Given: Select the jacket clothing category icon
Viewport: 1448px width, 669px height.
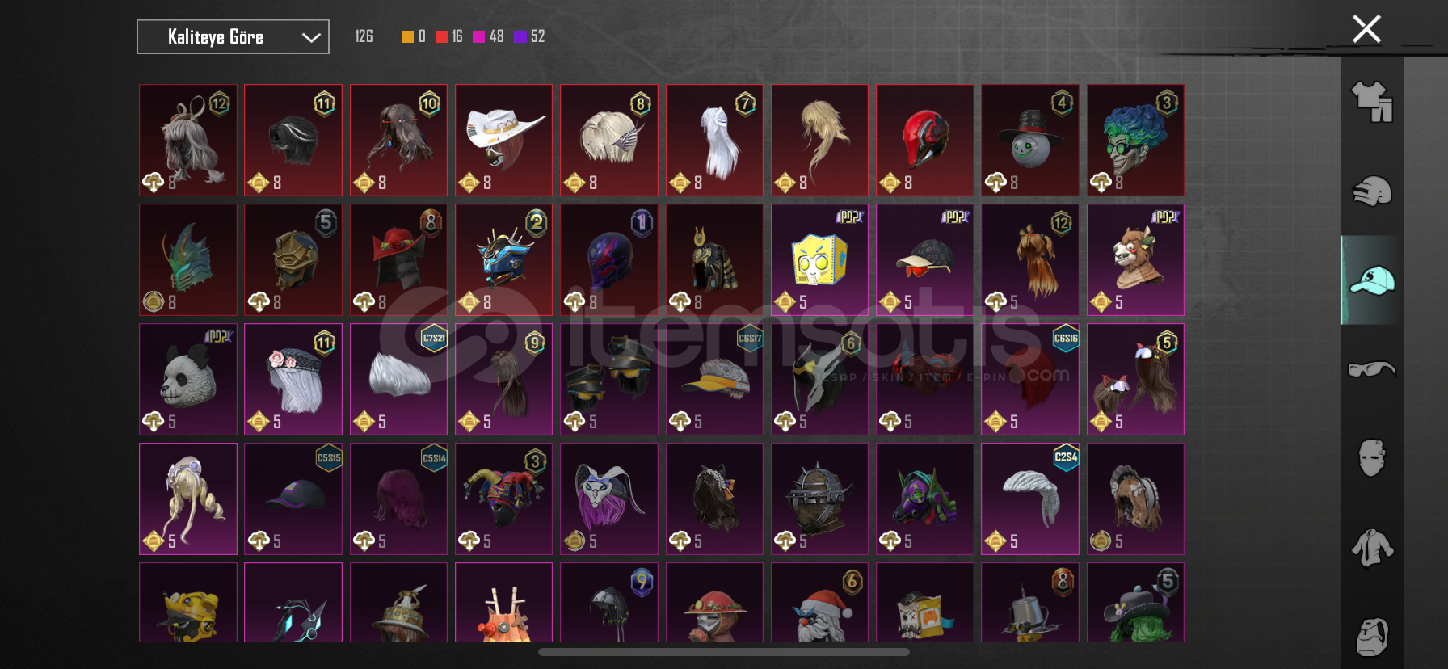Looking at the screenshot, I should tap(1372, 548).
